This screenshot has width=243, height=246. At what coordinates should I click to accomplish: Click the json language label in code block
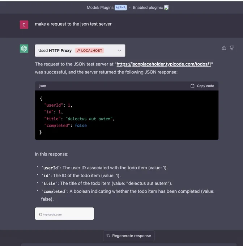pyautogui.click(x=43, y=86)
